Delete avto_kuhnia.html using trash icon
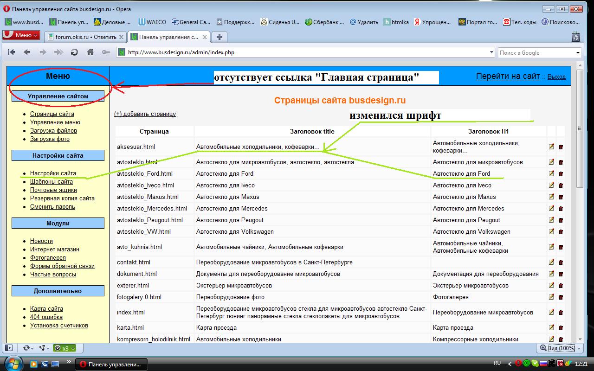The image size is (594, 371). pyautogui.click(x=561, y=247)
